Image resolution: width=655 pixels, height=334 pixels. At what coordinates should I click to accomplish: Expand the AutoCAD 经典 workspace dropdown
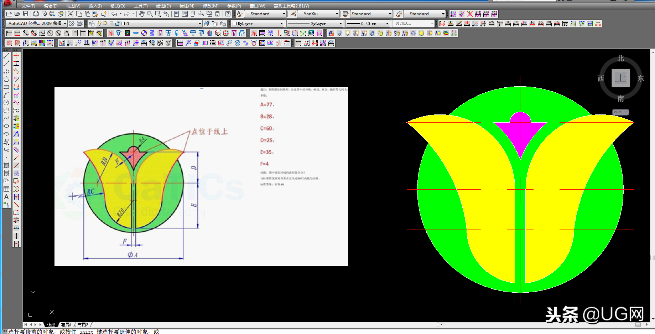click(x=65, y=24)
